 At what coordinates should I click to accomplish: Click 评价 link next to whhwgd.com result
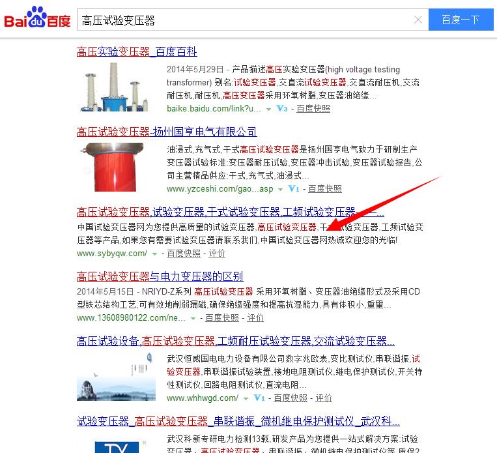coord(324,398)
